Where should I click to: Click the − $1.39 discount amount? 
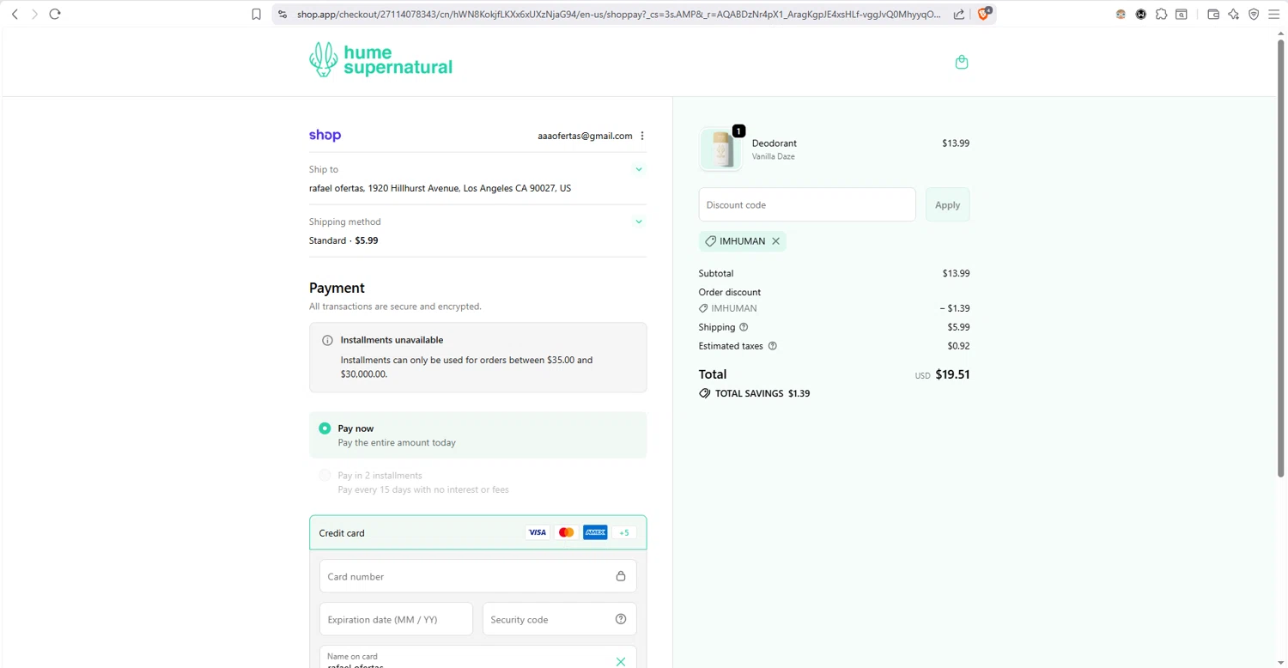(x=955, y=308)
